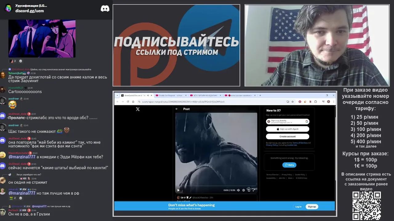Open the tab search dropdown arrow

(x=117, y=95)
